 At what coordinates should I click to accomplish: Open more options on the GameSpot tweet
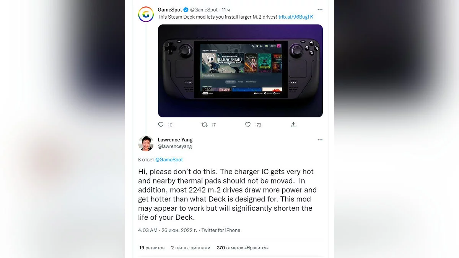[320, 10]
